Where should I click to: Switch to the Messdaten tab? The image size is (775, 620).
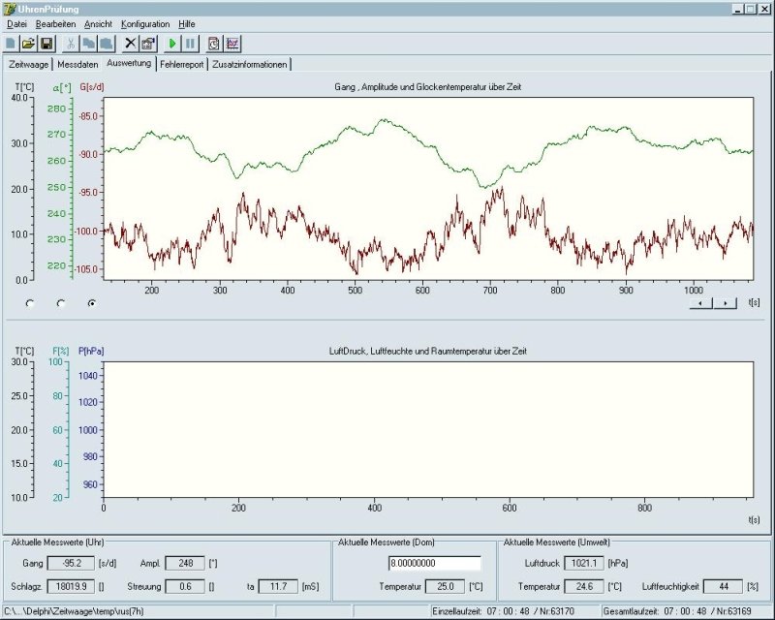(77, 64)
